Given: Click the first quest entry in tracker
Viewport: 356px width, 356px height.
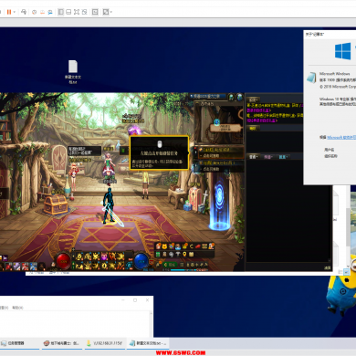Looking at the screenshot, I should 221,152.
